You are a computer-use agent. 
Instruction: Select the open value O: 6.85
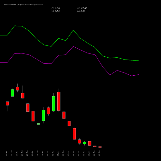(x=56, y=11)
